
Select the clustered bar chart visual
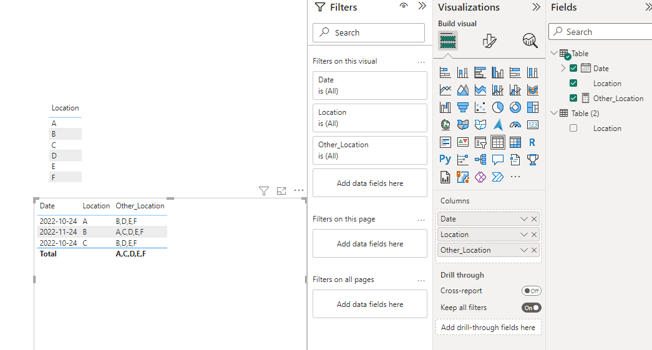[x=480, y=73]
